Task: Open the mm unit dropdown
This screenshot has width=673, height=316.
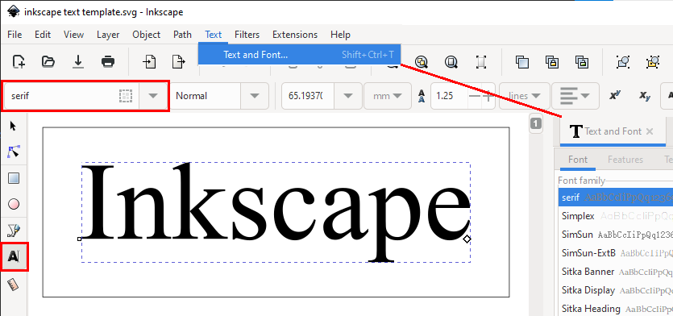Action: [387, 96]
